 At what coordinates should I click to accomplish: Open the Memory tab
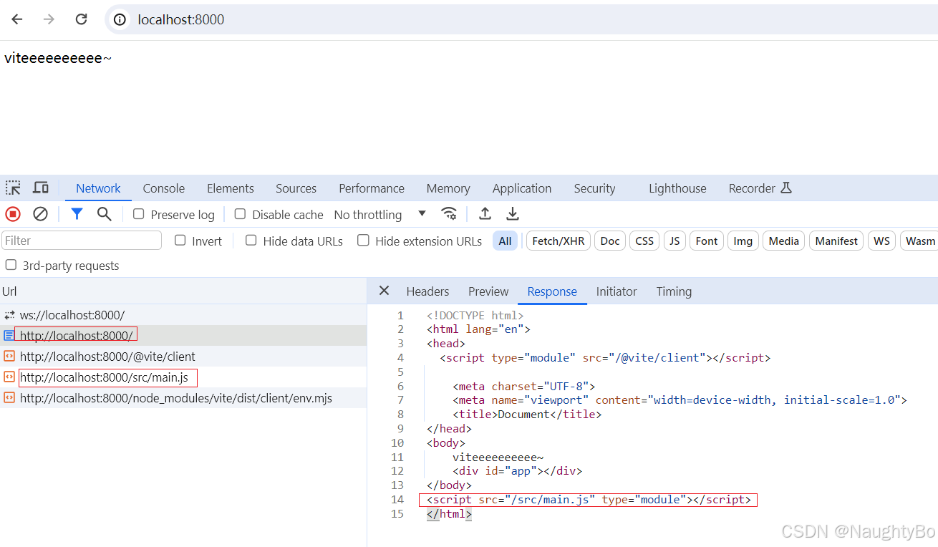click(448, 188)
